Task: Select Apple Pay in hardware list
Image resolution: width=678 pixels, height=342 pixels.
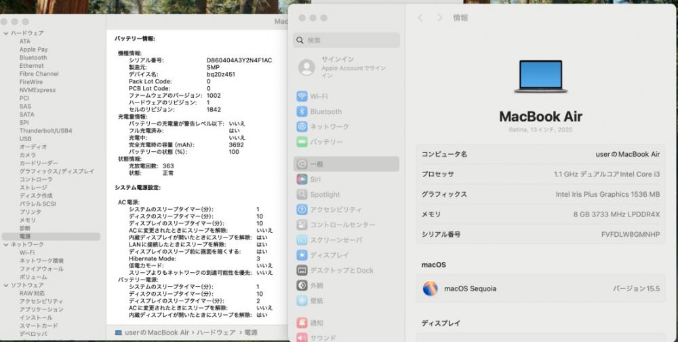Action: (x=33, y=50)
